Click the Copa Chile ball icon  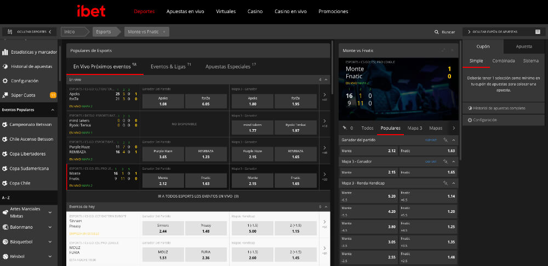point(5,183)
